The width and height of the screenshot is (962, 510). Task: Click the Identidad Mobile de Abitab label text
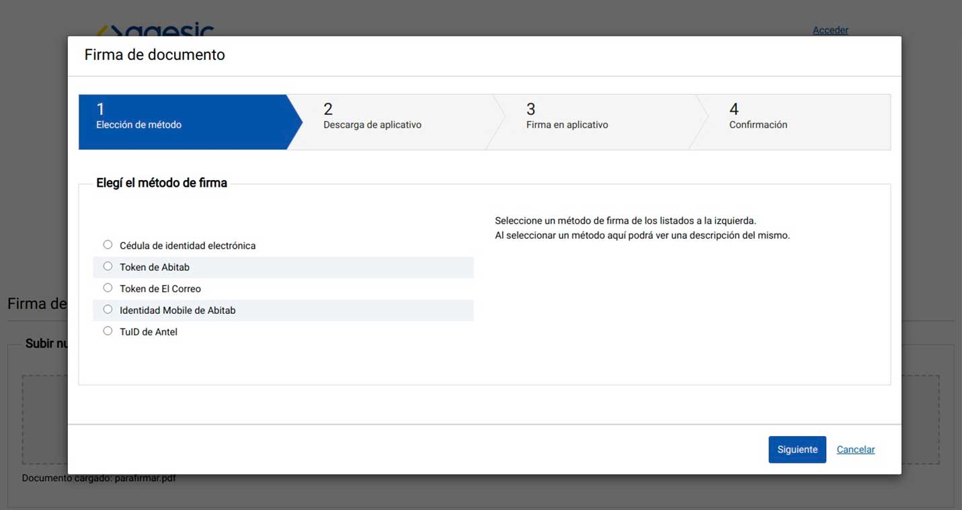pos(177,310)
